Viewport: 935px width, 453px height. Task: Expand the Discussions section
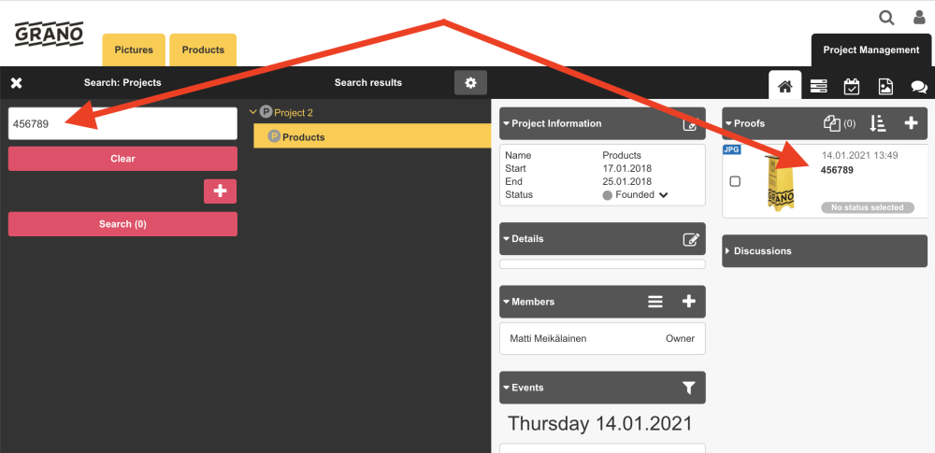point(729,251)
